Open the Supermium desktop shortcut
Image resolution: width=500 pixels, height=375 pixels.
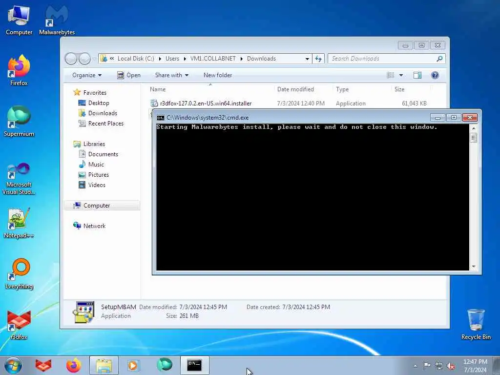pyautogui.click(x=19, y=121)
